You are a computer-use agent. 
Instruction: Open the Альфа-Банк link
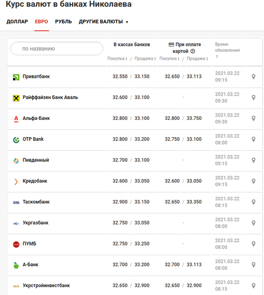pos(36,119)
